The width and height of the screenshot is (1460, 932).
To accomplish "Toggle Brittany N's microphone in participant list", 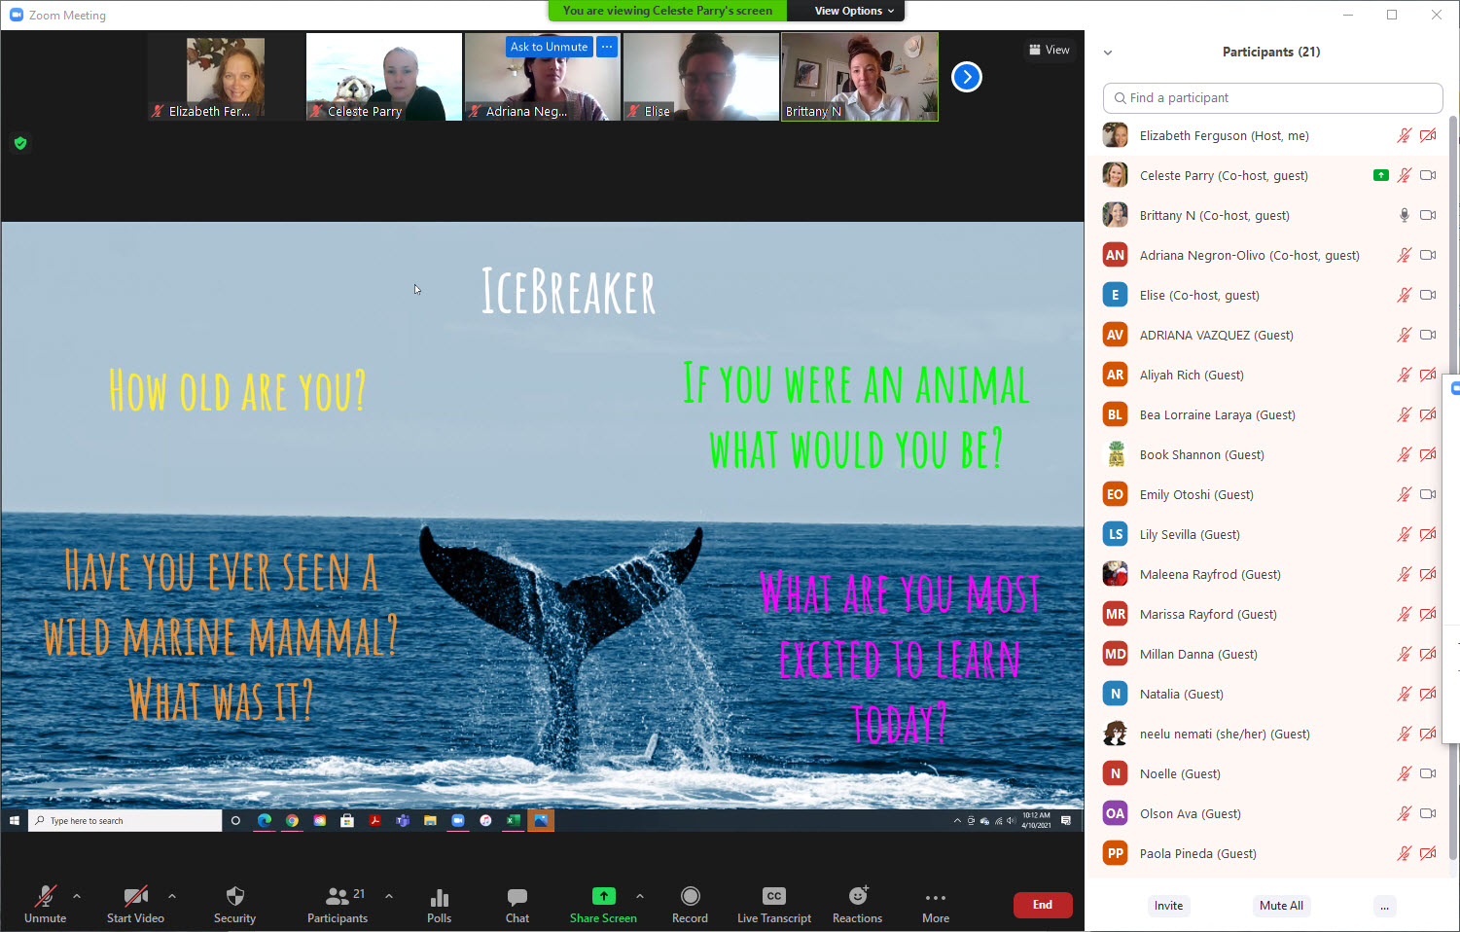I will 1404,215.
